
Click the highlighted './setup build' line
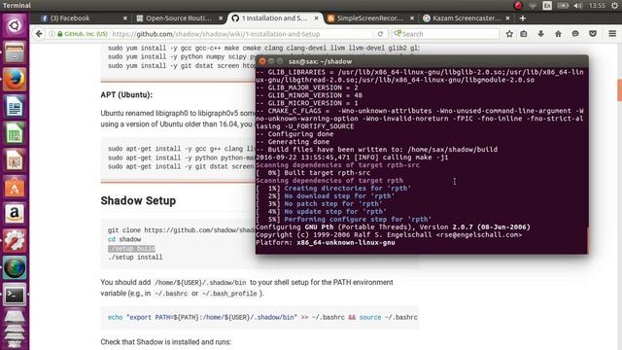pyautogui.click(x=131, y=249)
